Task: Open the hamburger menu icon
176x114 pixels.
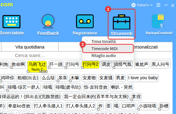Action: pos(158,5)
